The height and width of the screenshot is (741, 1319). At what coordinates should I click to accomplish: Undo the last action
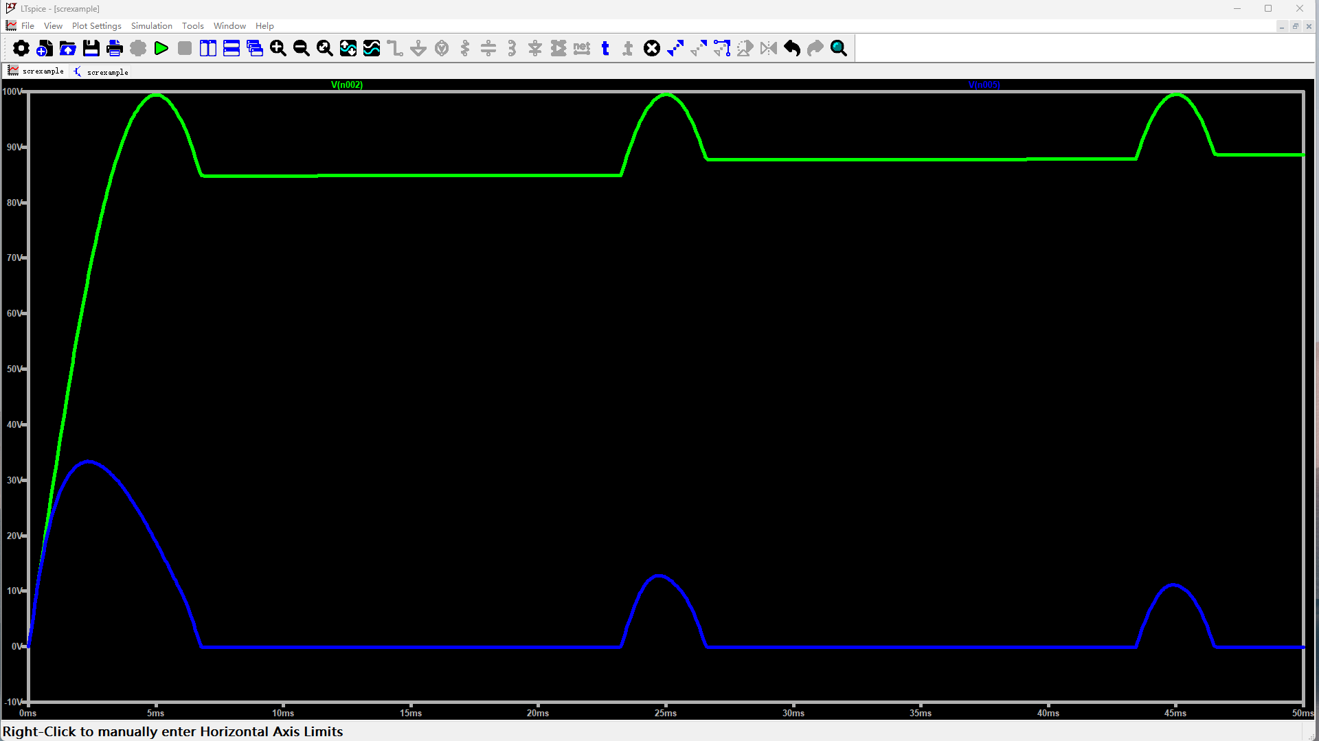pos(791,48)
